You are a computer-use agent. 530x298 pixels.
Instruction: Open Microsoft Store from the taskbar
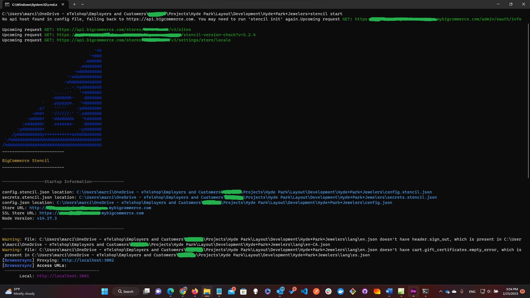tap(243, 291)
